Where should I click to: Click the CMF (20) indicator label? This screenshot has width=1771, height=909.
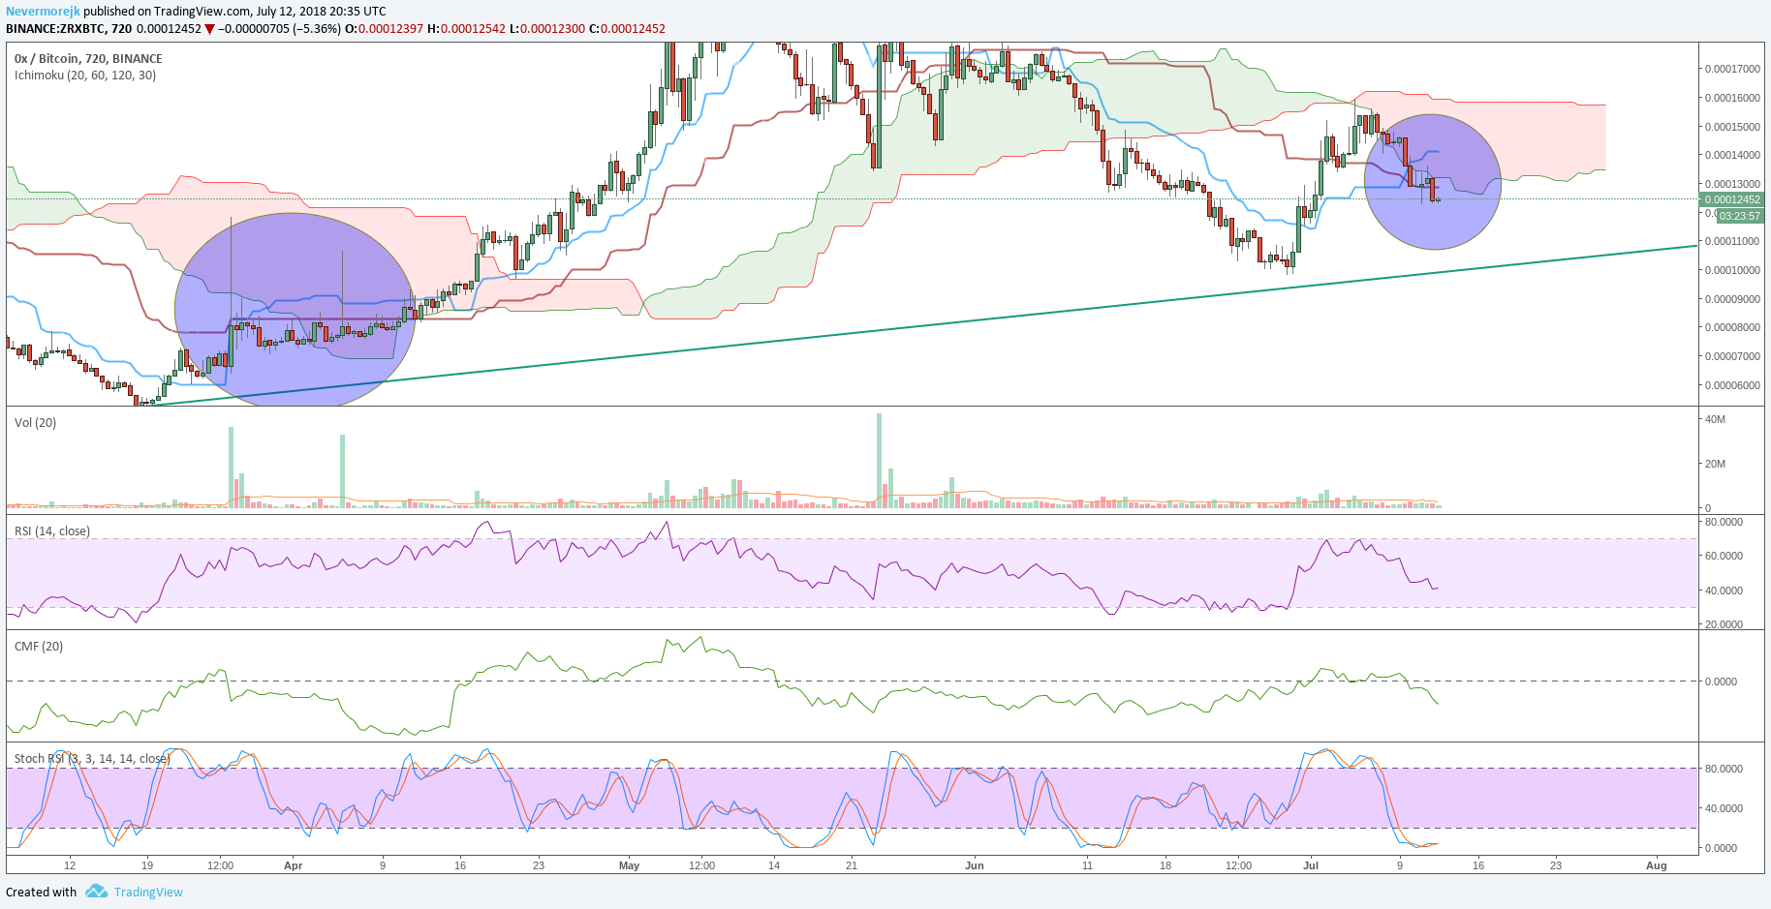(39, 647)
